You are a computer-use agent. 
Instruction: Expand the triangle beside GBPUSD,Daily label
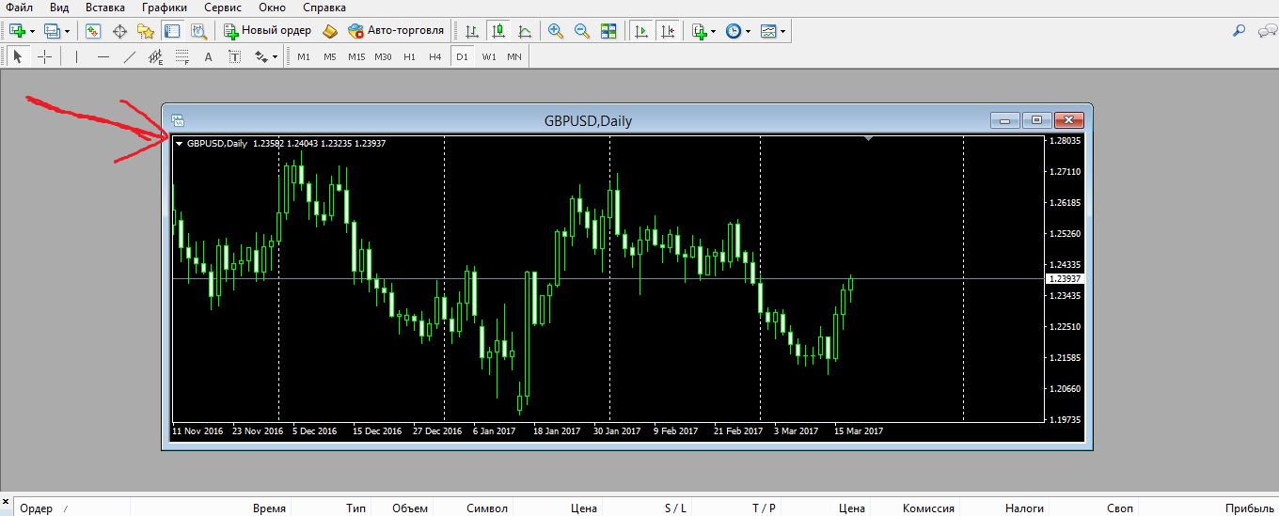pos(180,144)
